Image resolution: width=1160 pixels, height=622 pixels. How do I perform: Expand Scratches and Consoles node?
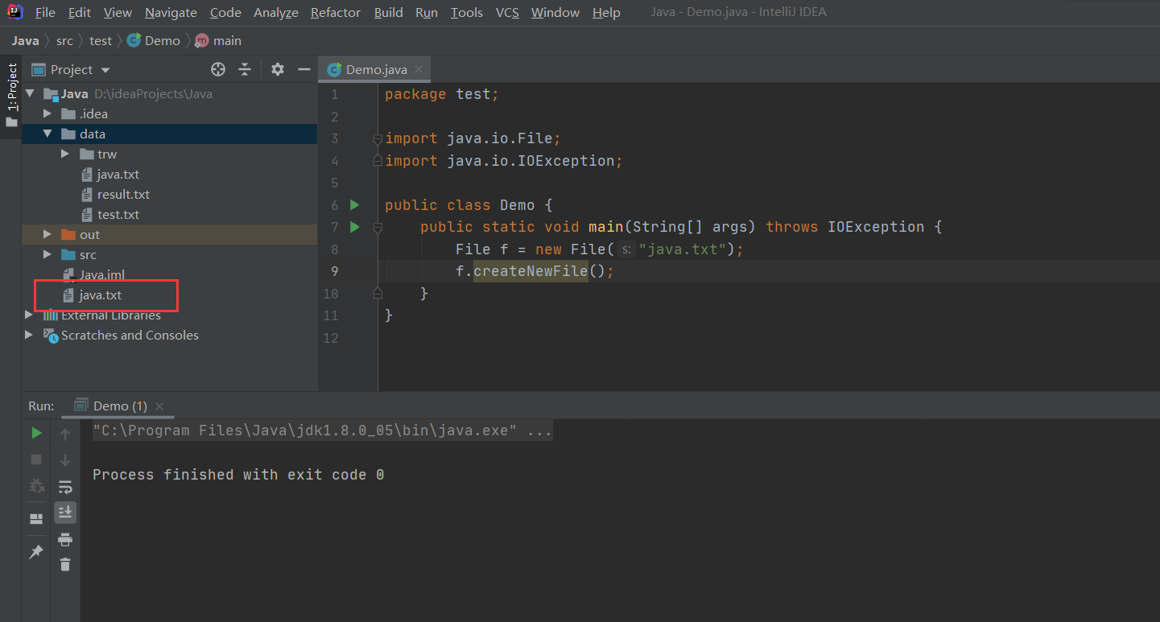click(x=30, y=335)
